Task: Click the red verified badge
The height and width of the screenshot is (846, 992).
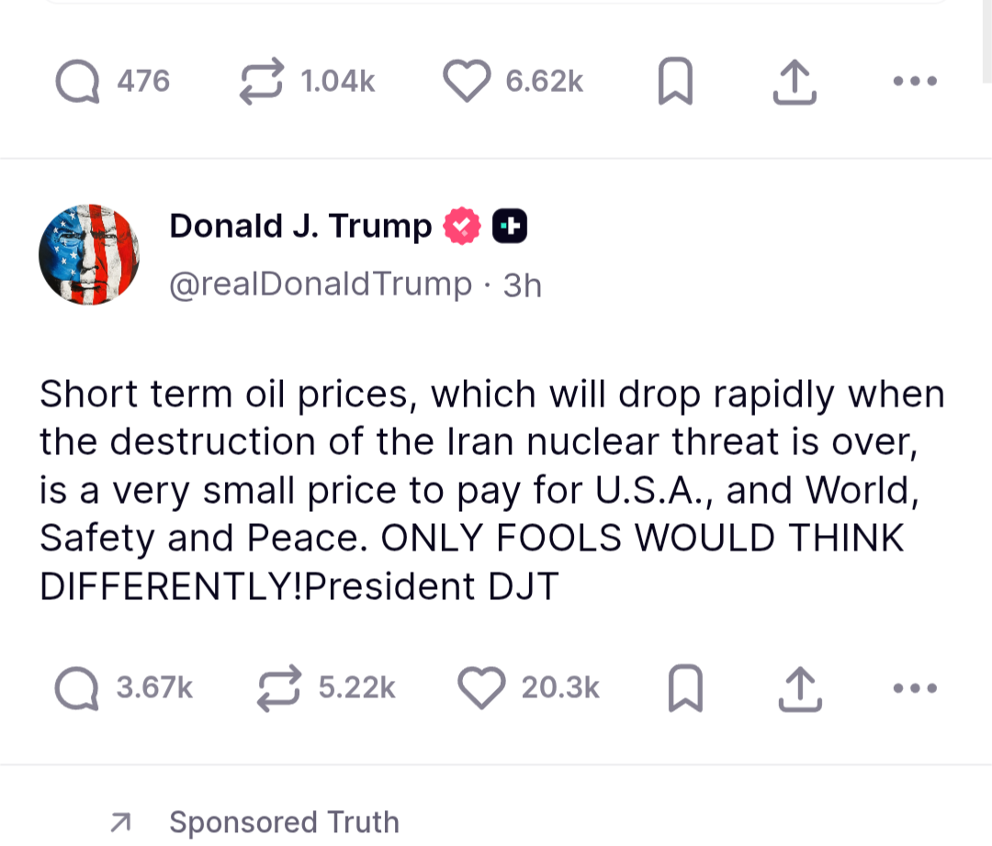Action: [462, 227]
